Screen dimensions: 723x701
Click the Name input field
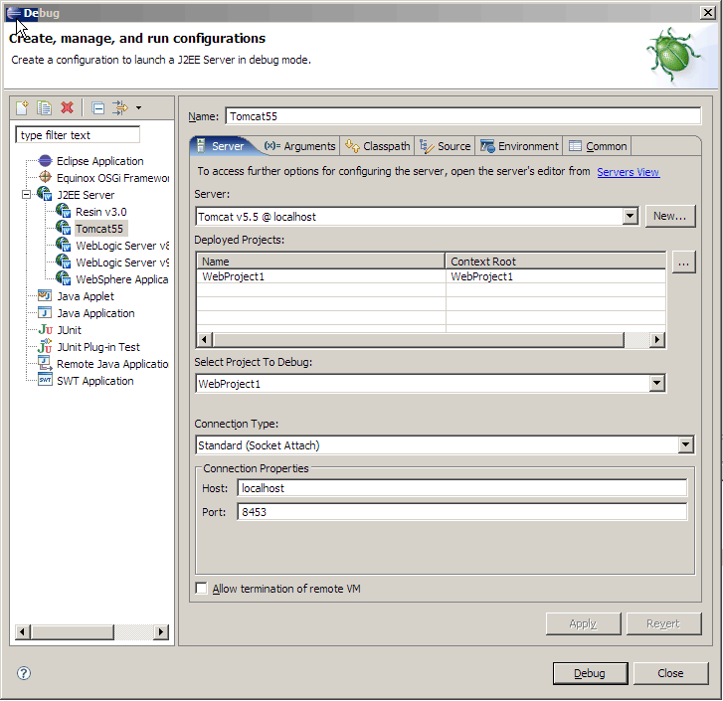click(463, 116)
